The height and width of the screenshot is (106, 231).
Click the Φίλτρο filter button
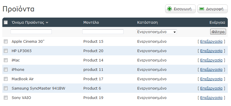[x=218, y=32]
